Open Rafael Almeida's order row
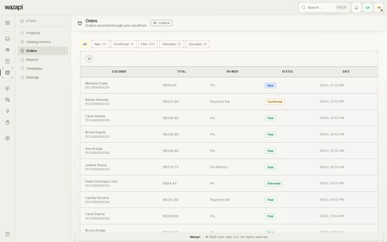The height and width of the screenshot is (242, 387). click(x=229, y=102)
